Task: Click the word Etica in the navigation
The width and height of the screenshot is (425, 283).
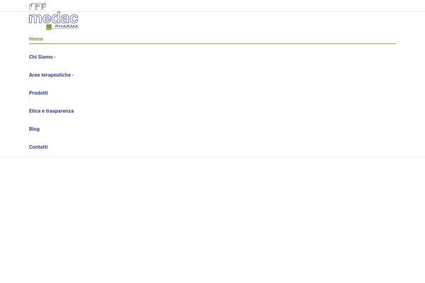Action: pos(35,111)
